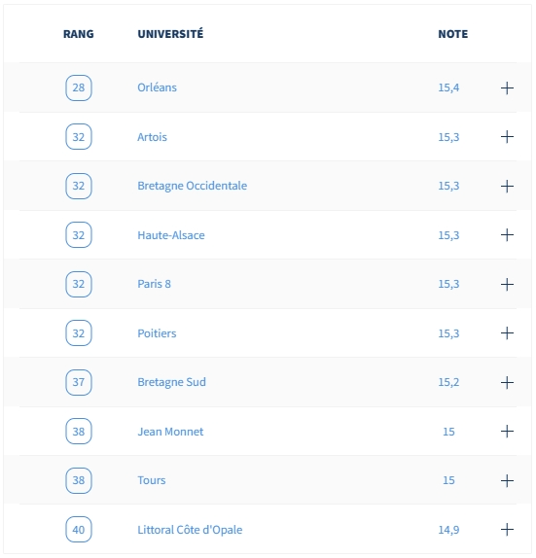The height and width of the screenshot is (558, 536).
Task: Click the rank 28 badge
Action: click(x=79, y=87)
